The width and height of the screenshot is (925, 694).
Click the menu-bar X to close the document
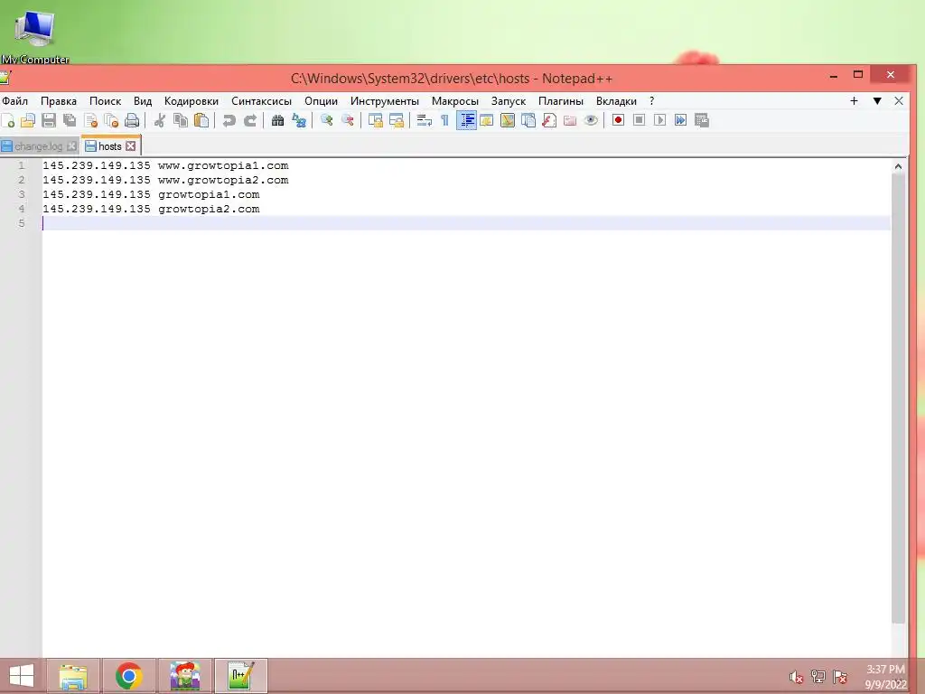899,101
